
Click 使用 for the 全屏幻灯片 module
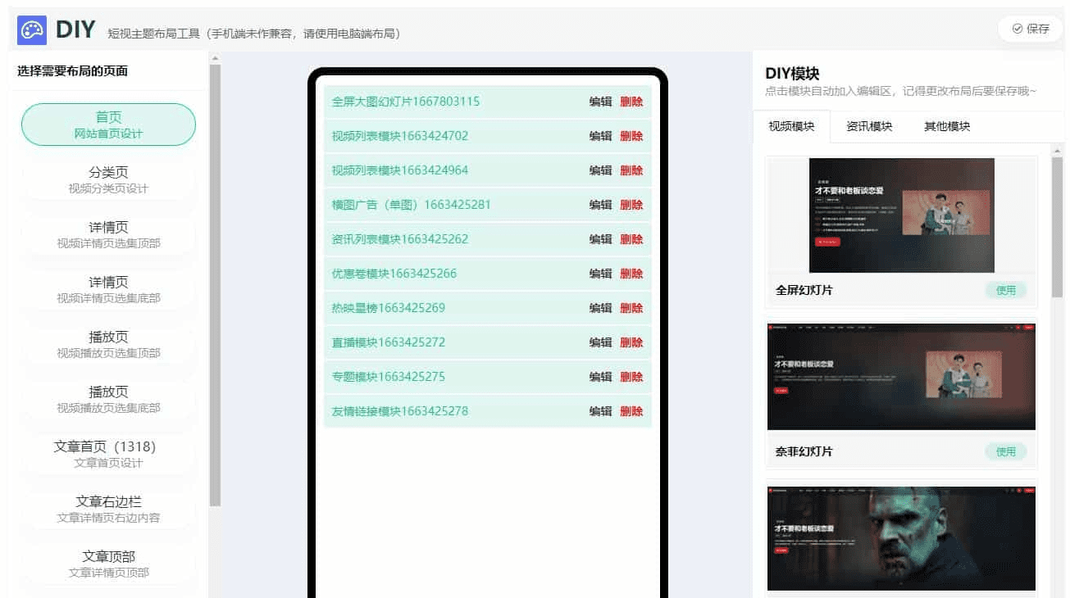click(x=1005, y=290)
